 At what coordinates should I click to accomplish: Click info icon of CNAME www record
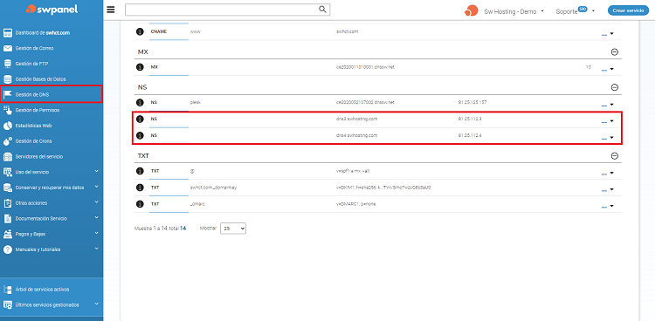(x=140, y=31)
